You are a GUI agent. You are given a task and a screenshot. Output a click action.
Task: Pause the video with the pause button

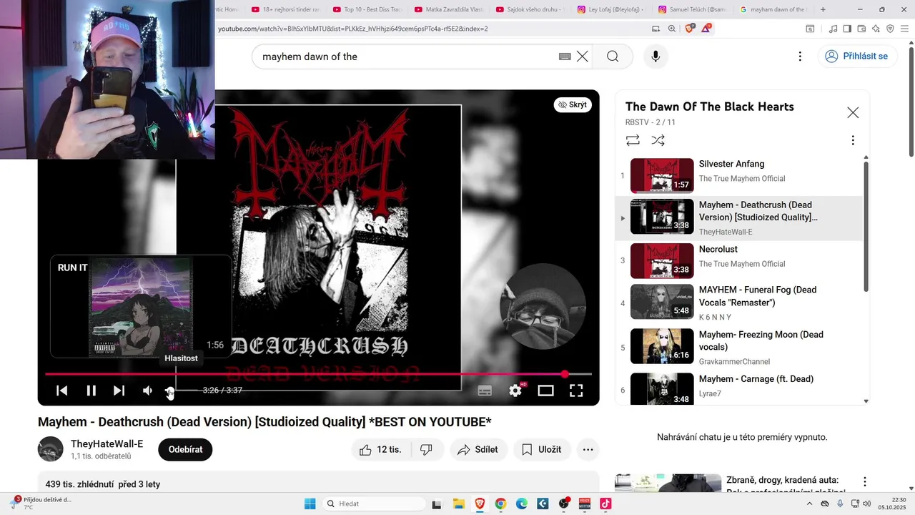click(x=91, y=391)
